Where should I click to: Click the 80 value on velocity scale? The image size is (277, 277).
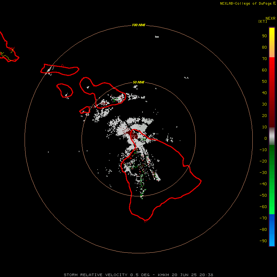point(264,47)
